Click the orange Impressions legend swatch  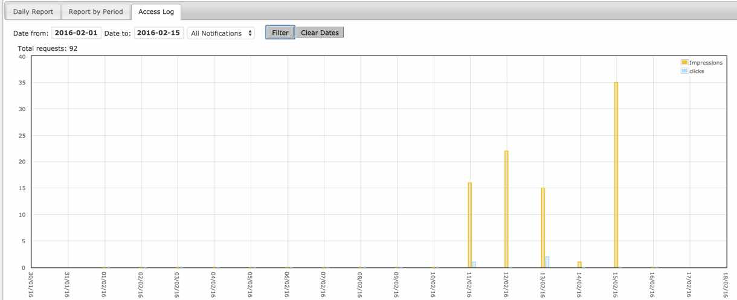684,63
